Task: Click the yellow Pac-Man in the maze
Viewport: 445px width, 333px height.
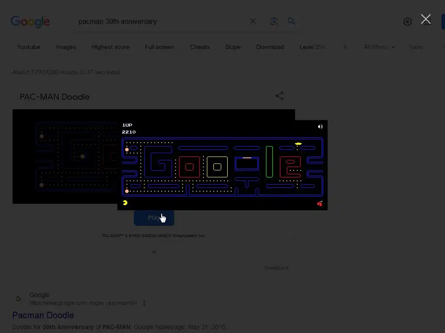Action: tap(298, 144)
